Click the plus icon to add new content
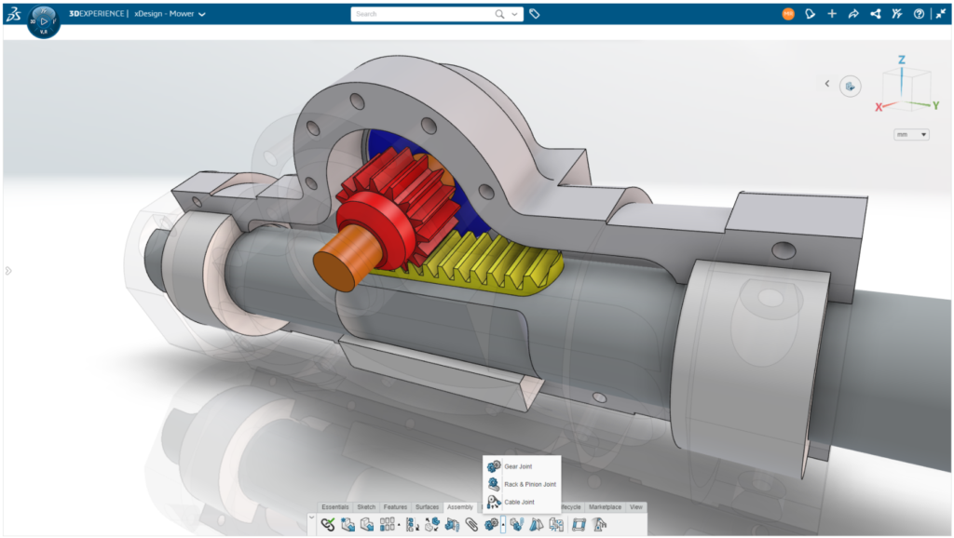 (x=832, y=13)
